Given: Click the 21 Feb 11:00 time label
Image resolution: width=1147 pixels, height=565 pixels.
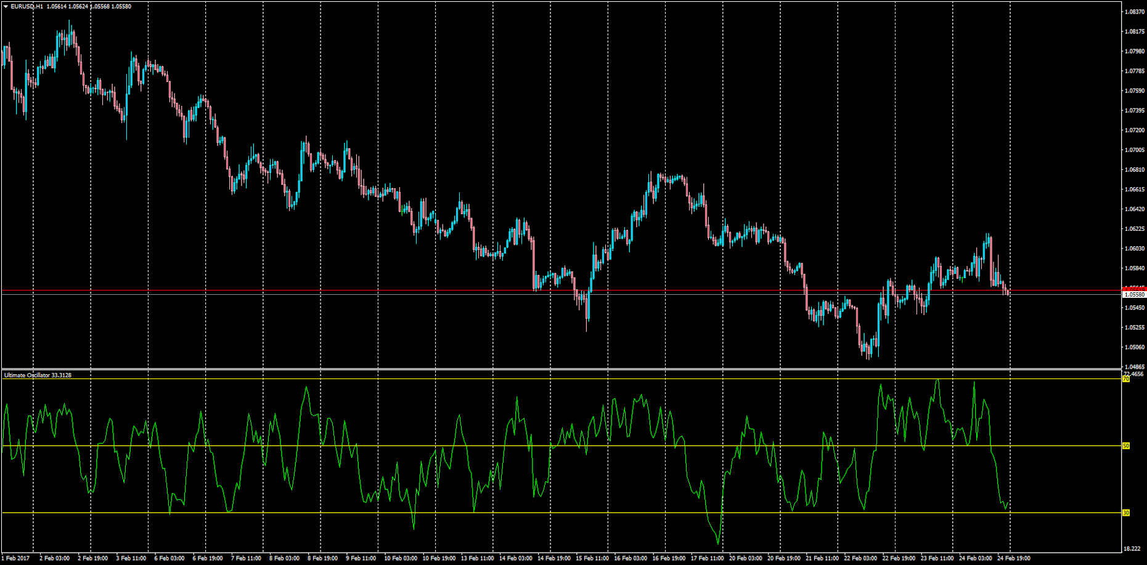Looking at the screenshot, I should pyautogui.click(x=822, y=558).
